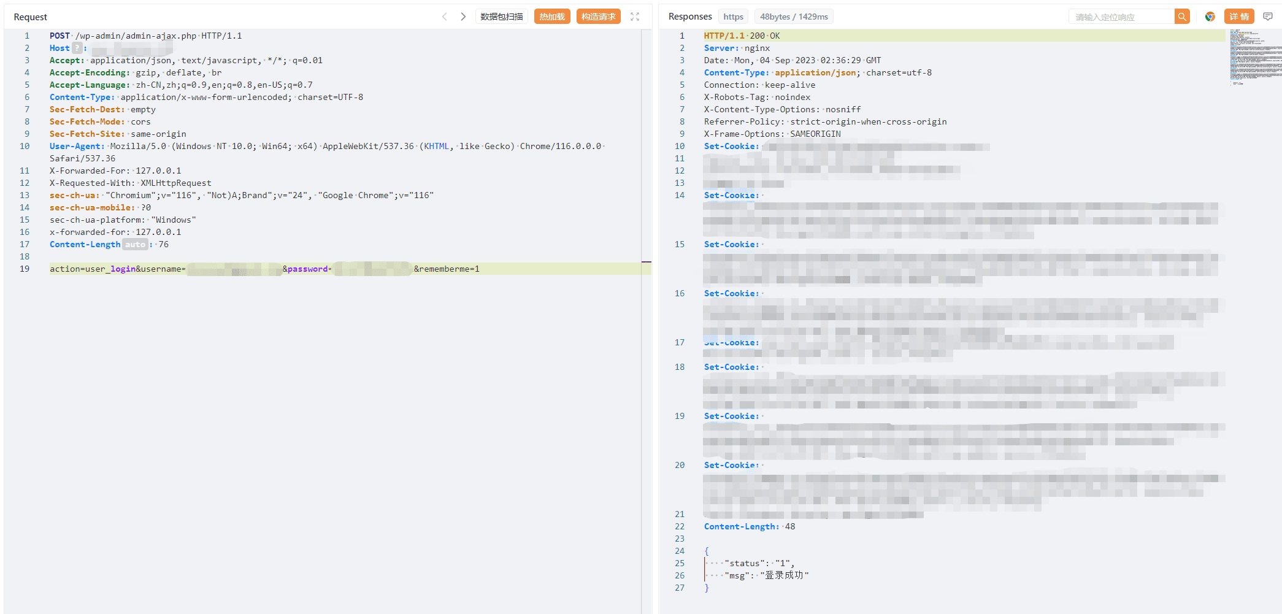Viewport: 1282px width, 614px height.
Task: Click the response Content-Type application/json line
Action: pyautogui.click(x=818, y=72)
